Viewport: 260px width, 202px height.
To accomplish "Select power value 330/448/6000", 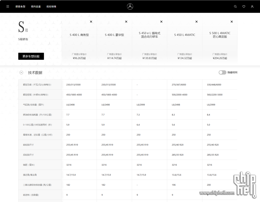I will (214, 85).
